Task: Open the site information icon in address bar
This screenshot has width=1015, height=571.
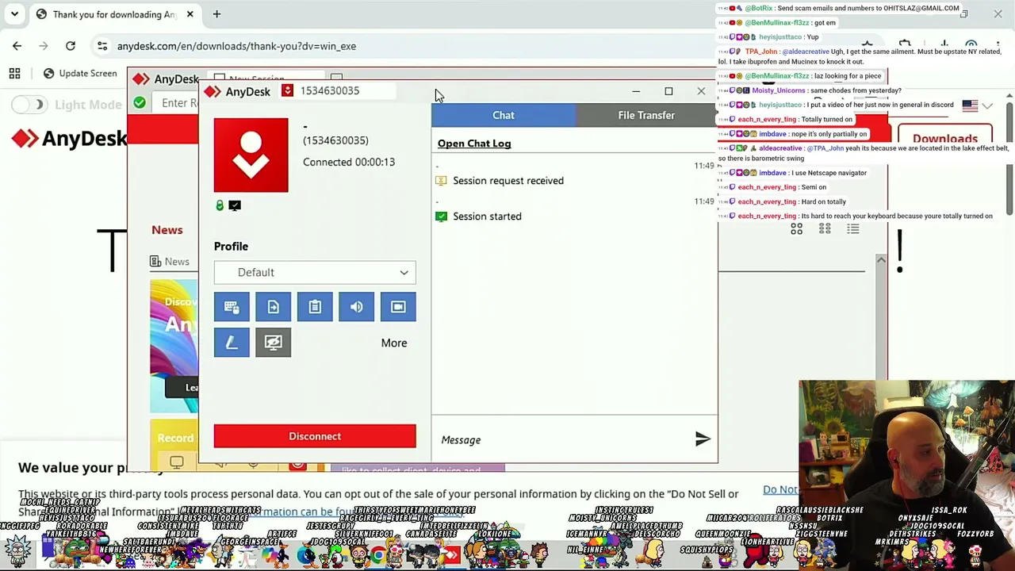Action: pyautogui.click(x=102, y=46)
